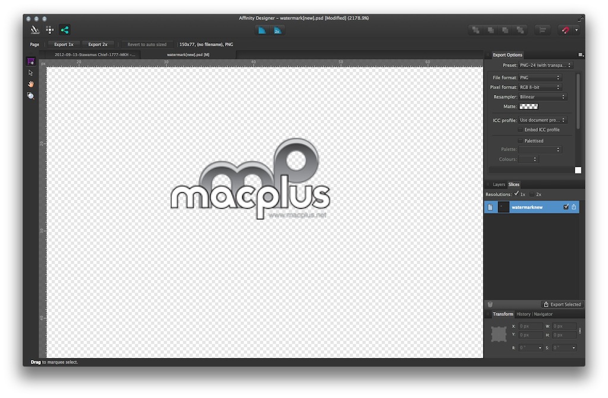Click the Move Forward One arrange icon
The width and height of the screenshot is (608, 398).
click(490, 30)
